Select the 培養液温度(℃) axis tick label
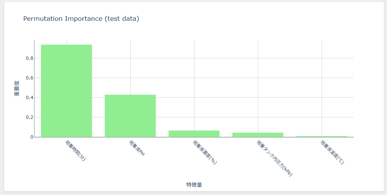This screenshot has height=195, width=387. (x=332, y=152)
